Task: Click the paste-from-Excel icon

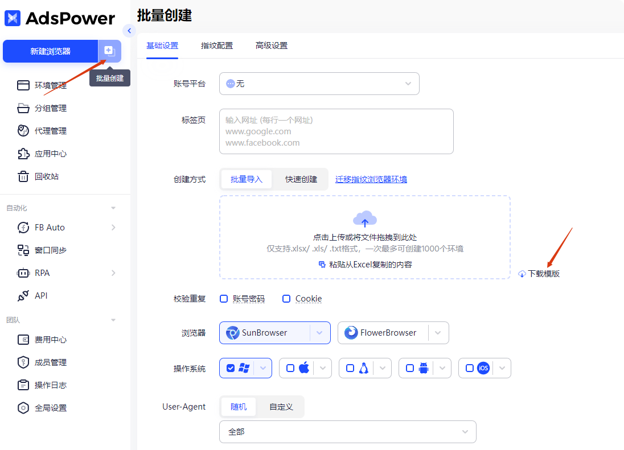Action: (x=322, y=265)
